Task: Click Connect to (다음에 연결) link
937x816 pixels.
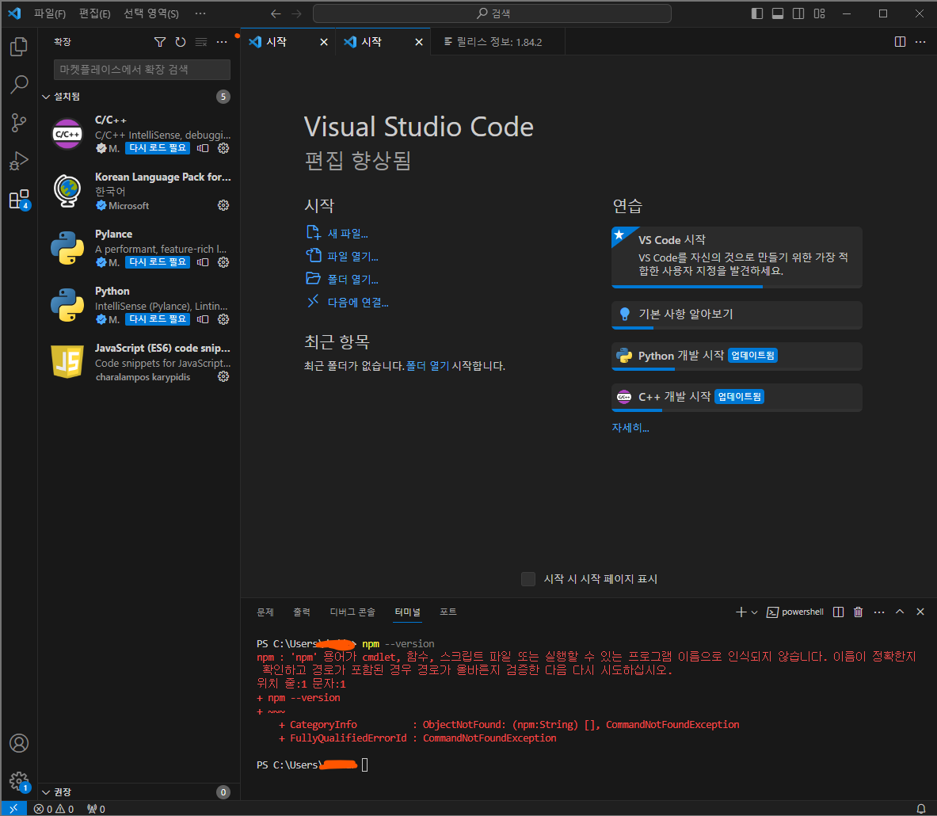Action: coord(347,303)
